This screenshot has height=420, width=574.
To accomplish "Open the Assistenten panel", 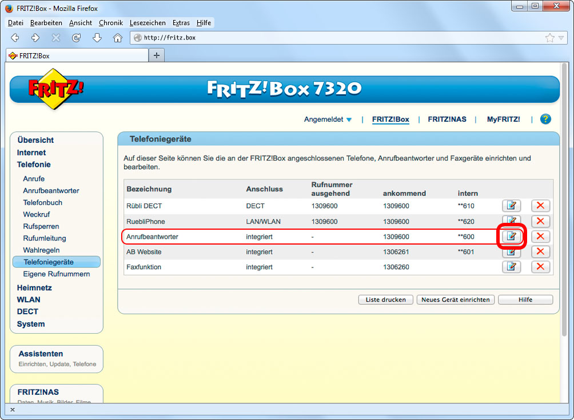I will pyautogui.click(x=57, y=359).
